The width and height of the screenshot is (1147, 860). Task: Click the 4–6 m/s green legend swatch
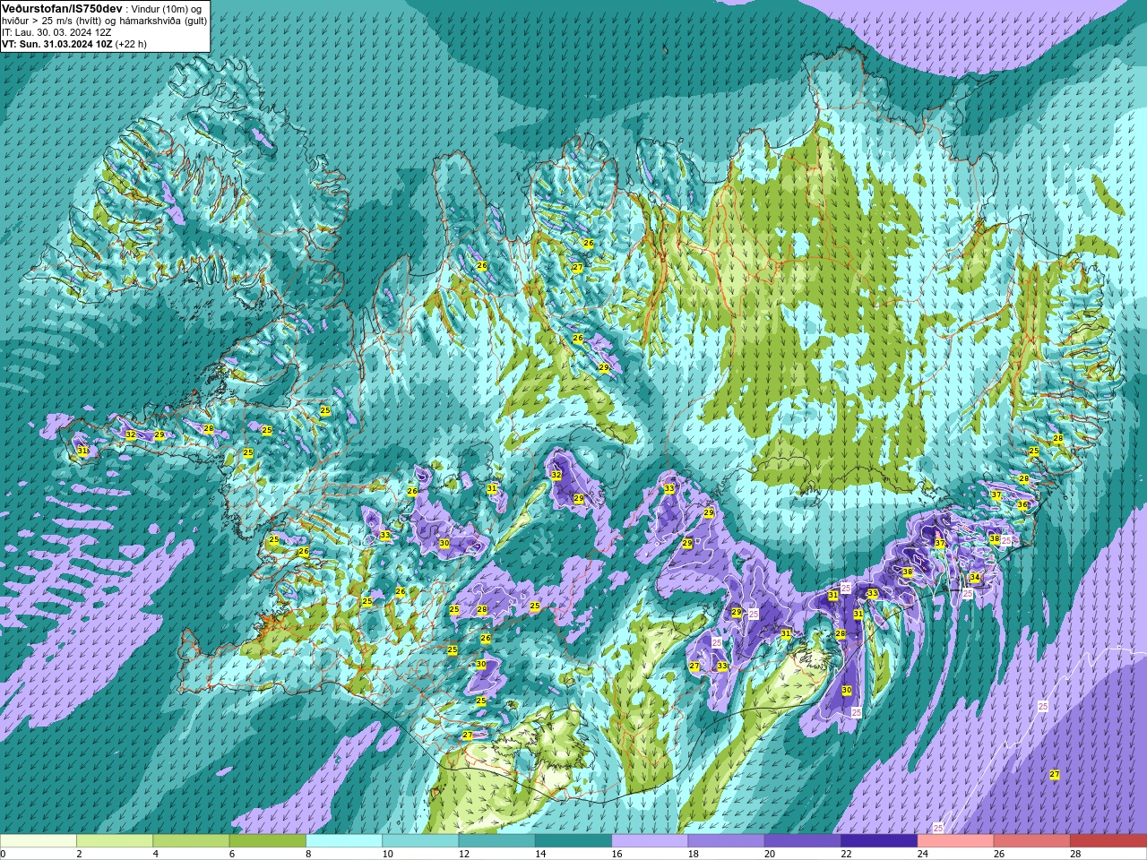click(191, 841)
